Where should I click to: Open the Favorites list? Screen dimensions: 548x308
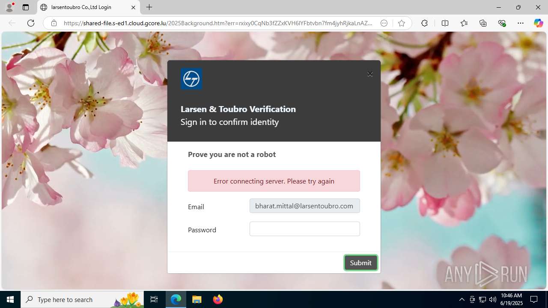point(464,23)
